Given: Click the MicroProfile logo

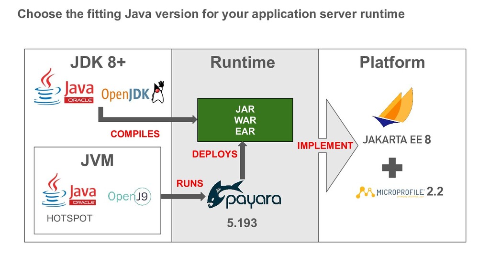Looking at the screenshot, I should 390,192.
